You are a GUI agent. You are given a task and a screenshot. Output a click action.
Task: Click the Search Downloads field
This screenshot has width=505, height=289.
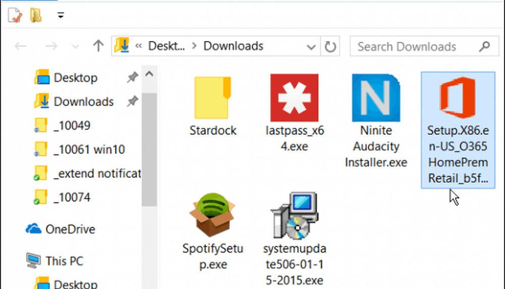(x=424, y=46)
